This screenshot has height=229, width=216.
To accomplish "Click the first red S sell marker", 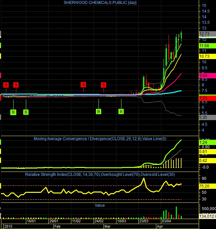I will (x=6, y=85).
